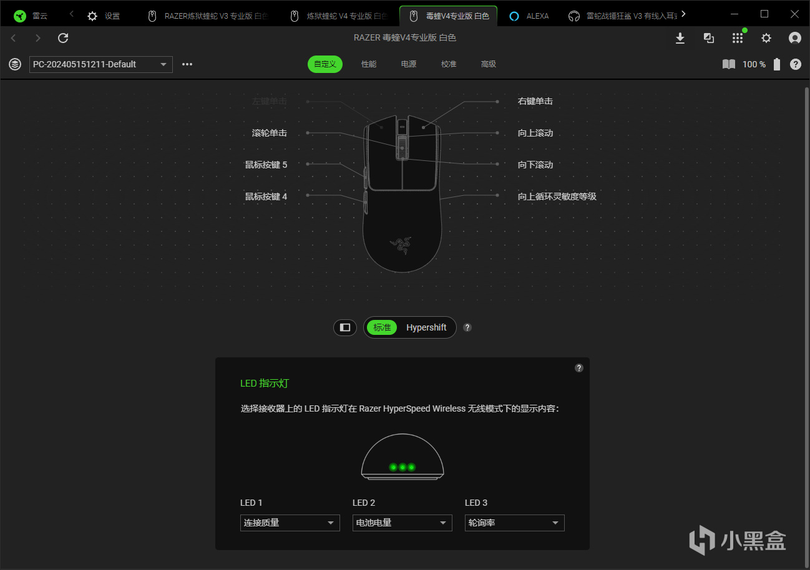
Task: Select the 鼠标按键 5 assignment
Action: pyautogui.click(x=266, y=165)
